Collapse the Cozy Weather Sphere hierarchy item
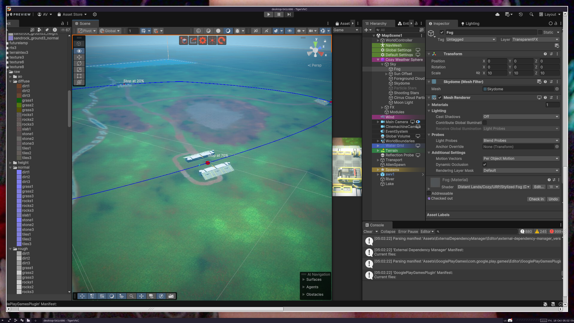The image size is (574, 323). (x=378, y=60)
